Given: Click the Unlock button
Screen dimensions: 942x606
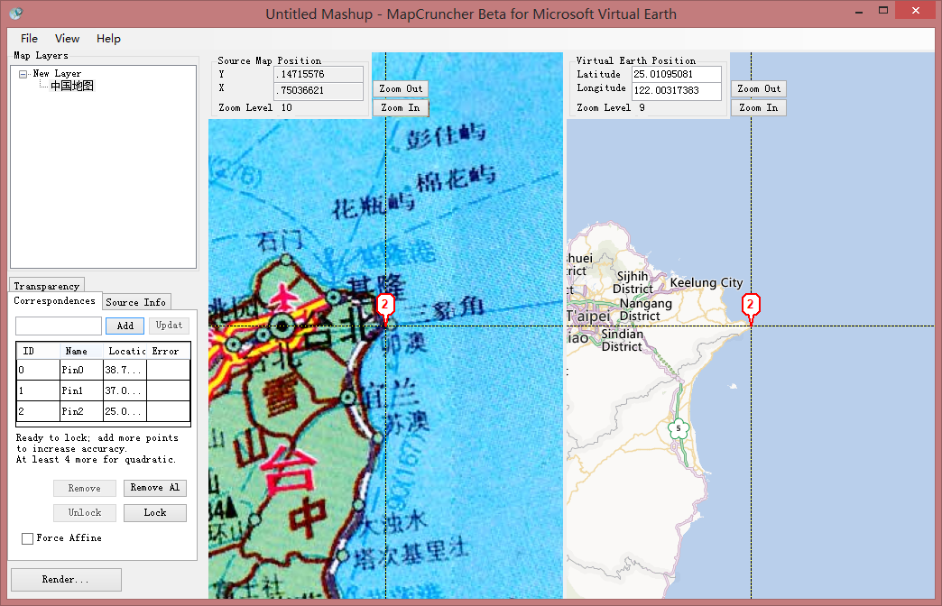Looking at the screenshot, I should pyautogui.click(x=84, y=513).
